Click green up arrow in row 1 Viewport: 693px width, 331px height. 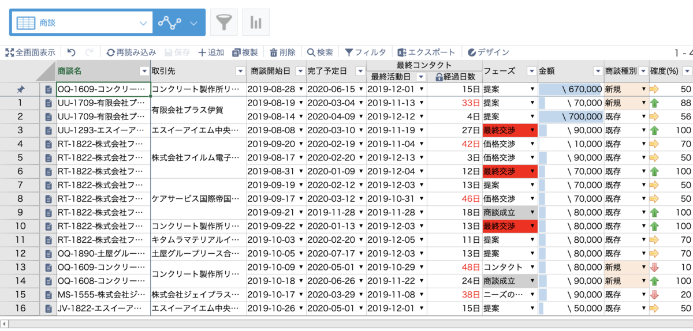[654, 103]
